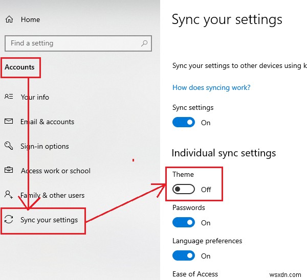This screenshot has height=280, width=307.
Task: Click the Theme label
Action: [183, 174]
